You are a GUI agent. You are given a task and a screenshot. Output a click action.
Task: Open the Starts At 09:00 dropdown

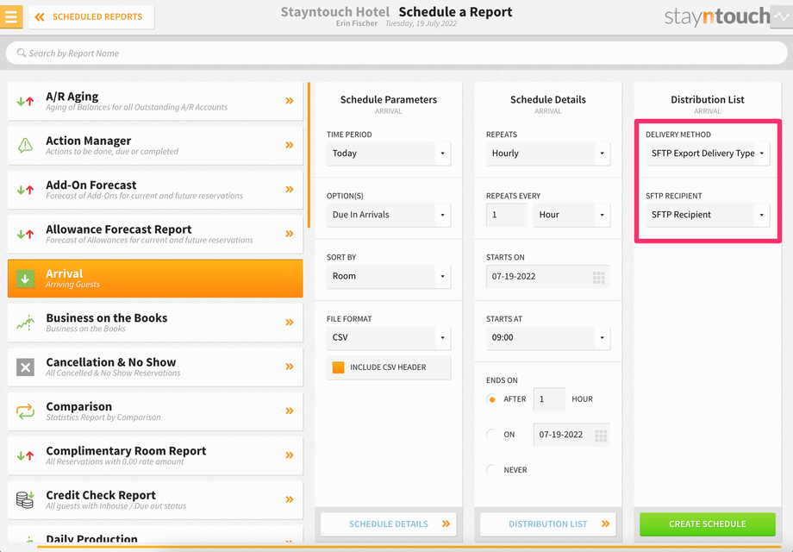tap(548, 337)
